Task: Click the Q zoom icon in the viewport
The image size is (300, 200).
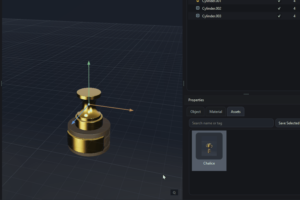Action: pos(174,192)
